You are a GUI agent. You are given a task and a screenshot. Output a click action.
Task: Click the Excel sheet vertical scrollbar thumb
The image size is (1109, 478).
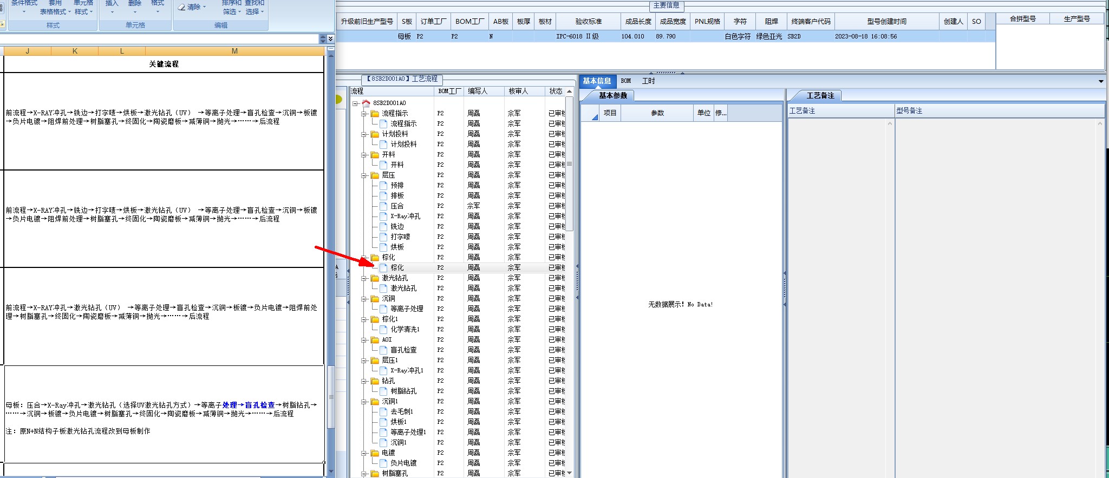pyautogui.click(x=331, y=397)
